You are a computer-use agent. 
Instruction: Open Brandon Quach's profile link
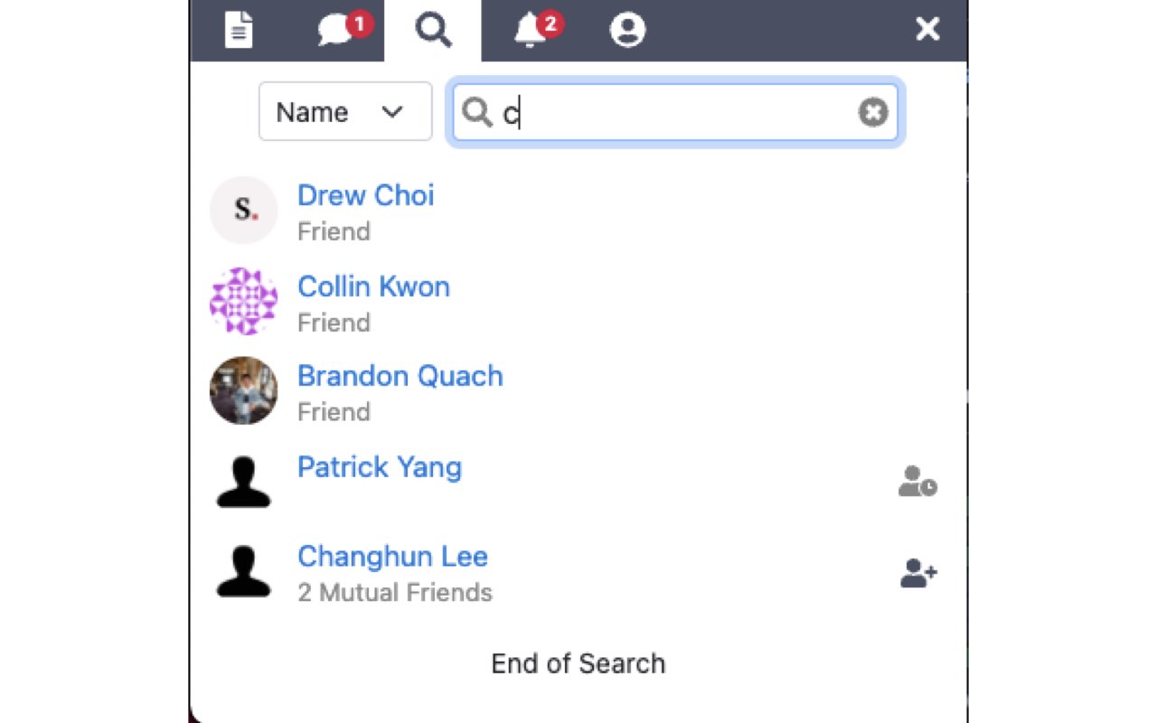point(400,376)
